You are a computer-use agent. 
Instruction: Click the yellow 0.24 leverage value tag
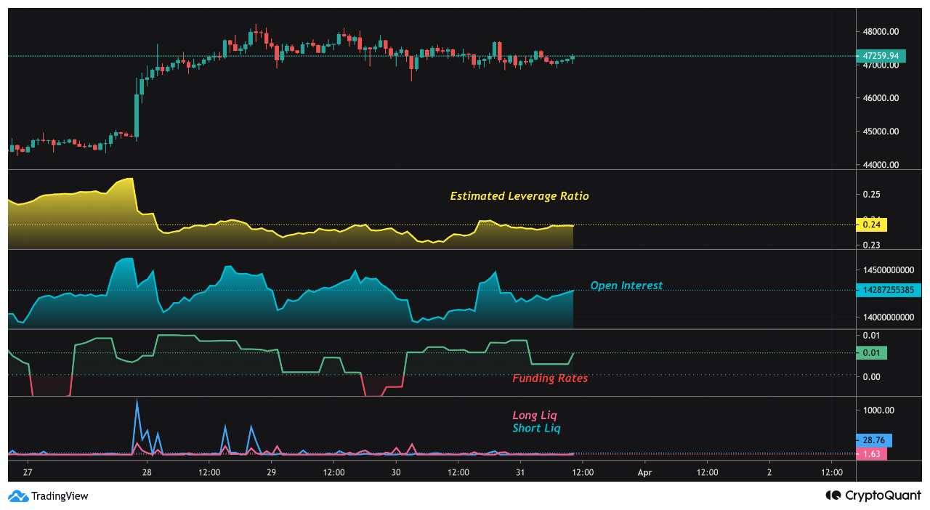point(872,225)
